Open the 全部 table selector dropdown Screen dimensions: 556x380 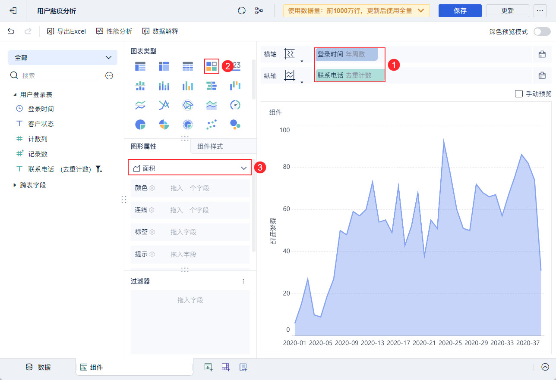(x=63, y=57)
